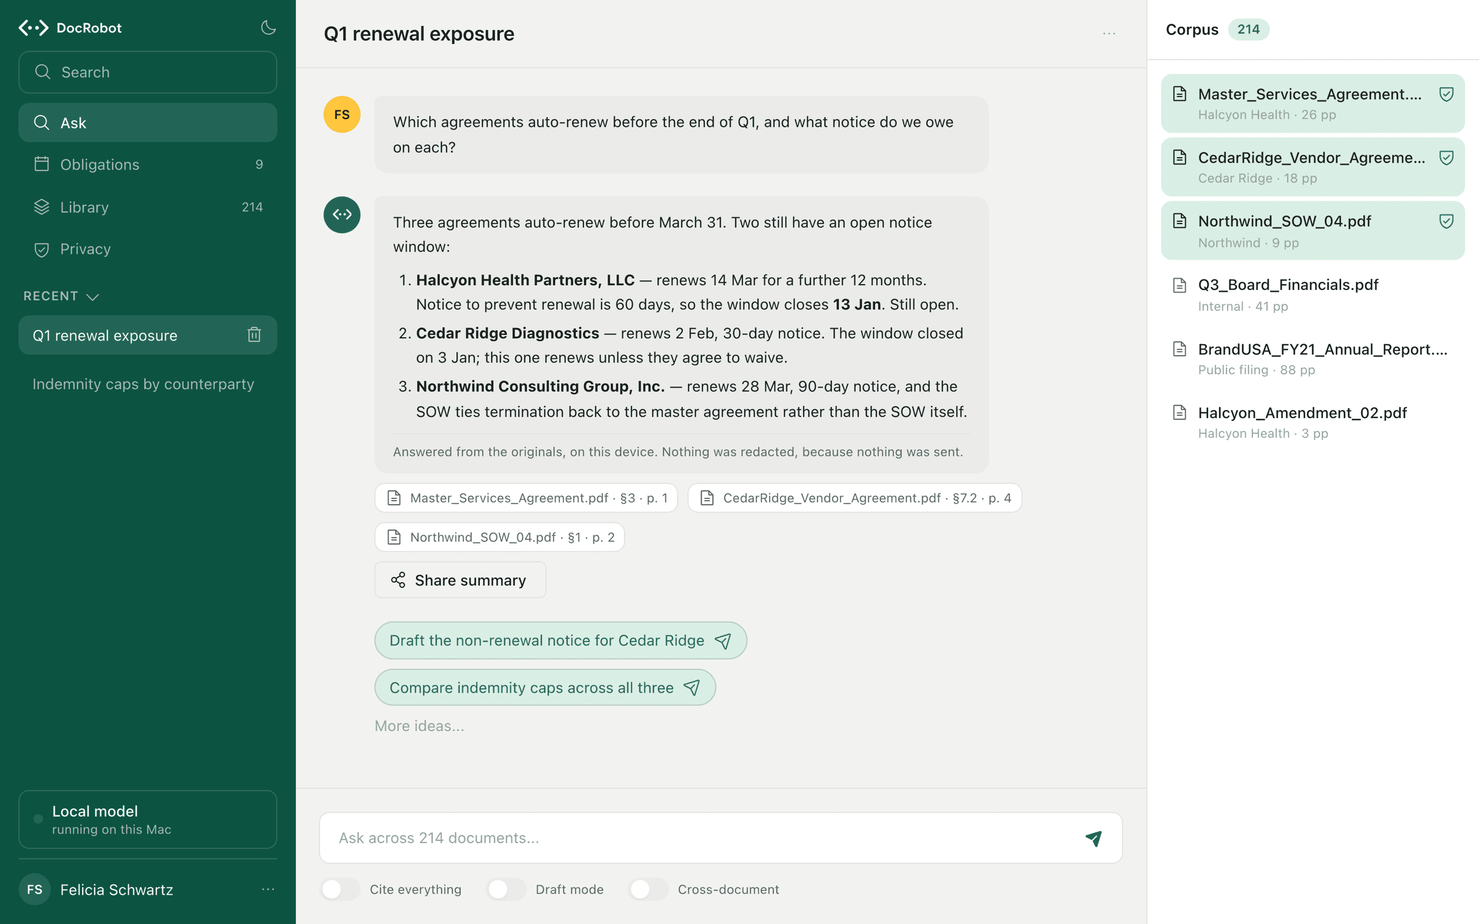Open the Local model selector
The height and width of the screenshot is (924, 1479).
click(x=148, y=819)
